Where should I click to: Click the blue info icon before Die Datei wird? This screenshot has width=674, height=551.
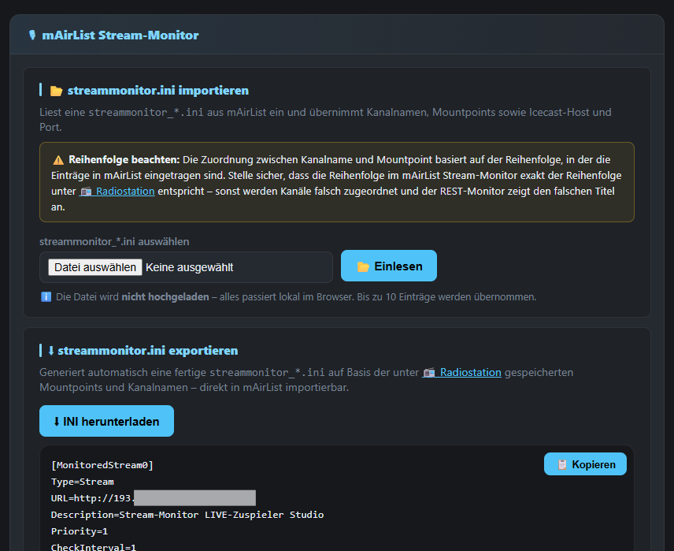click(46, 297)
